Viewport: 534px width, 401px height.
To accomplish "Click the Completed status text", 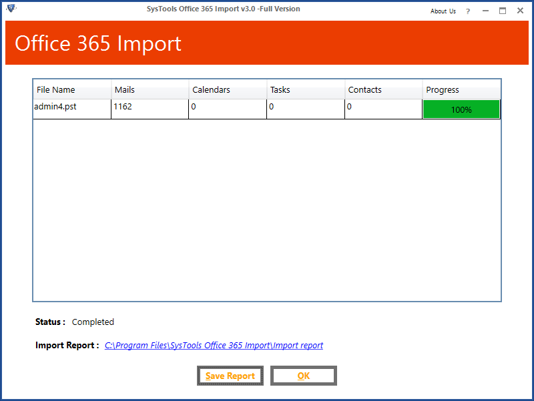I will click(93, 322).
